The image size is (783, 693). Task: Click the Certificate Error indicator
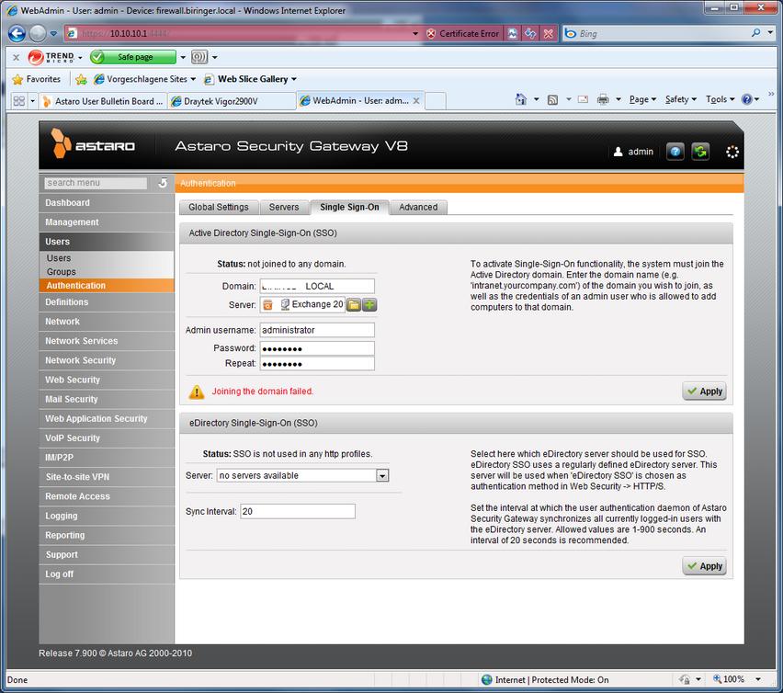(463, 33)
